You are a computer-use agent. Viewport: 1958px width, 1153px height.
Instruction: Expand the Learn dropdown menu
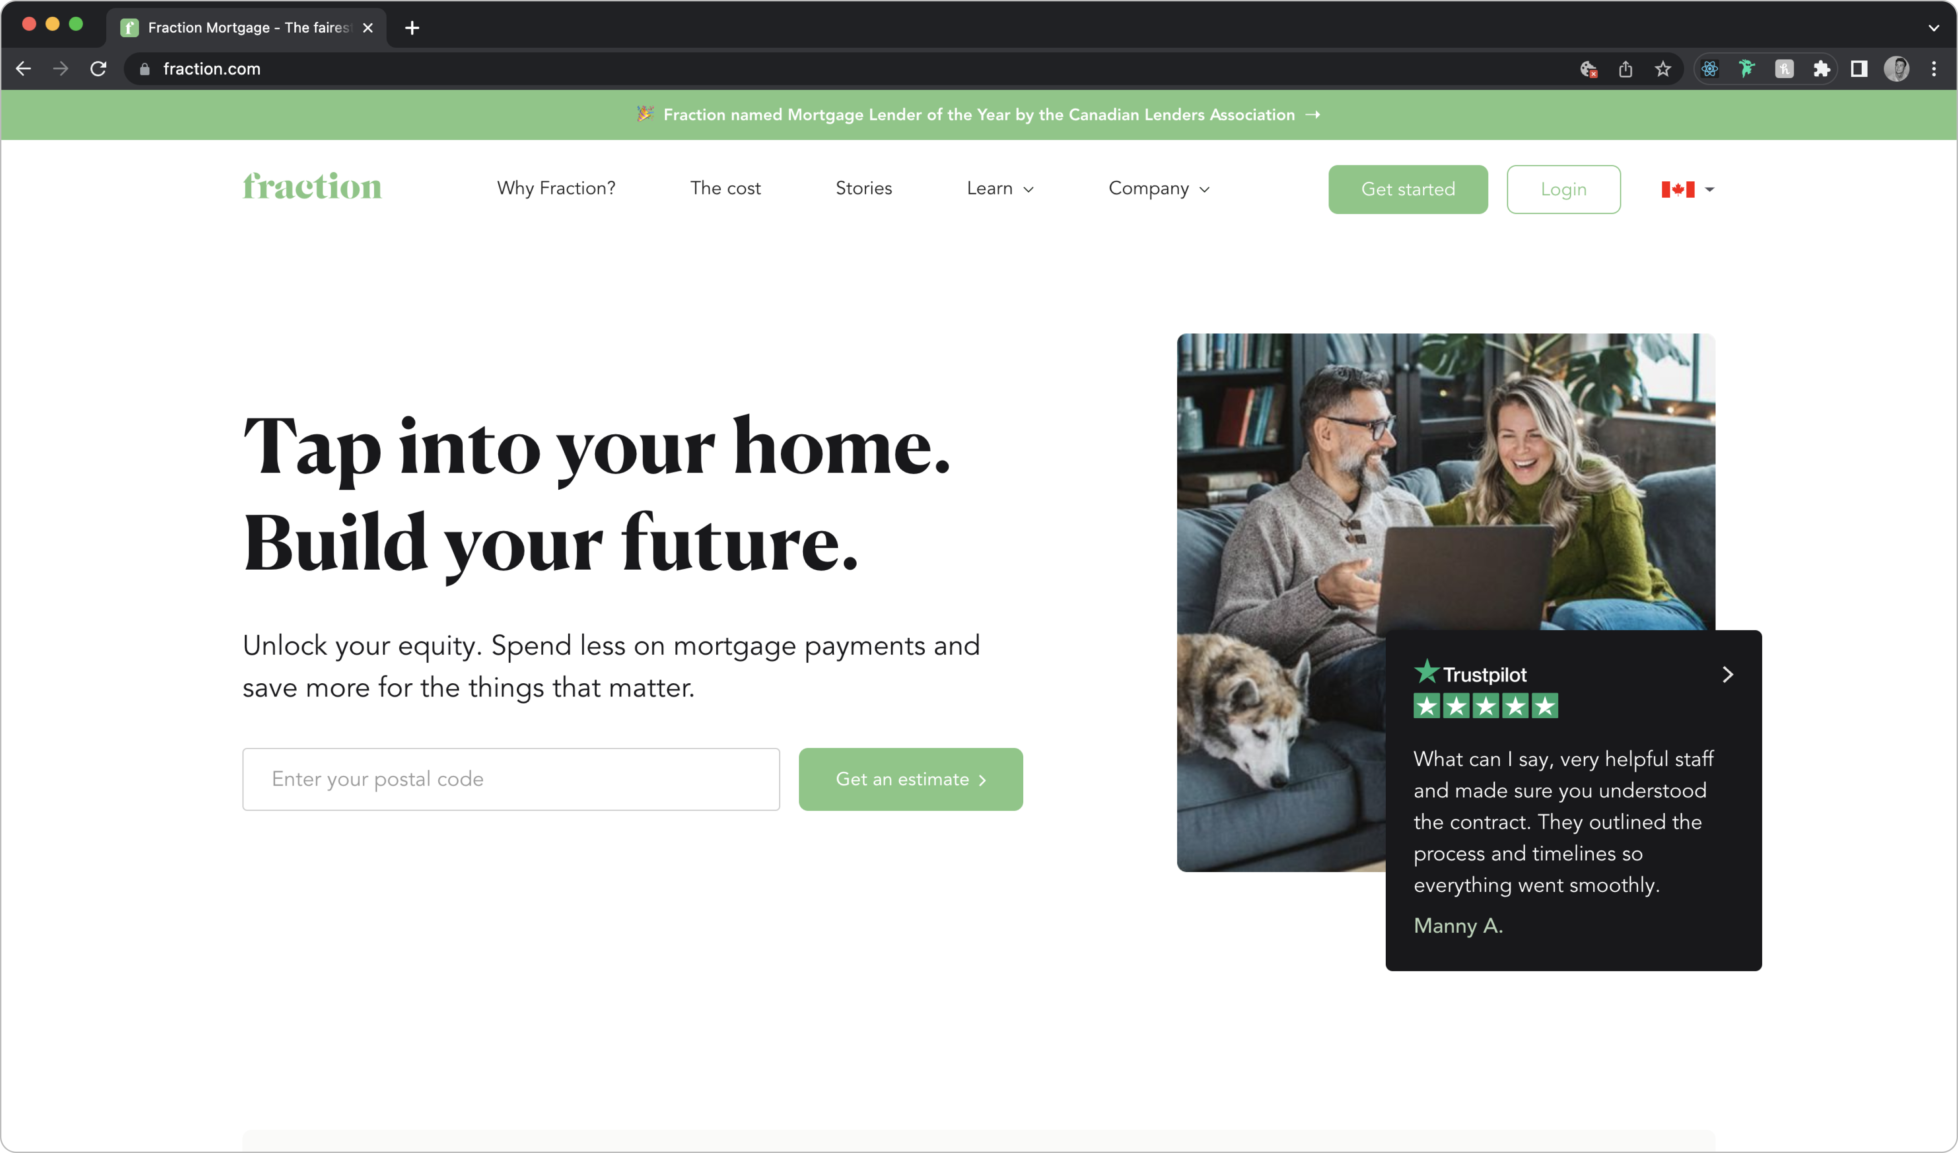(1000, 189)
